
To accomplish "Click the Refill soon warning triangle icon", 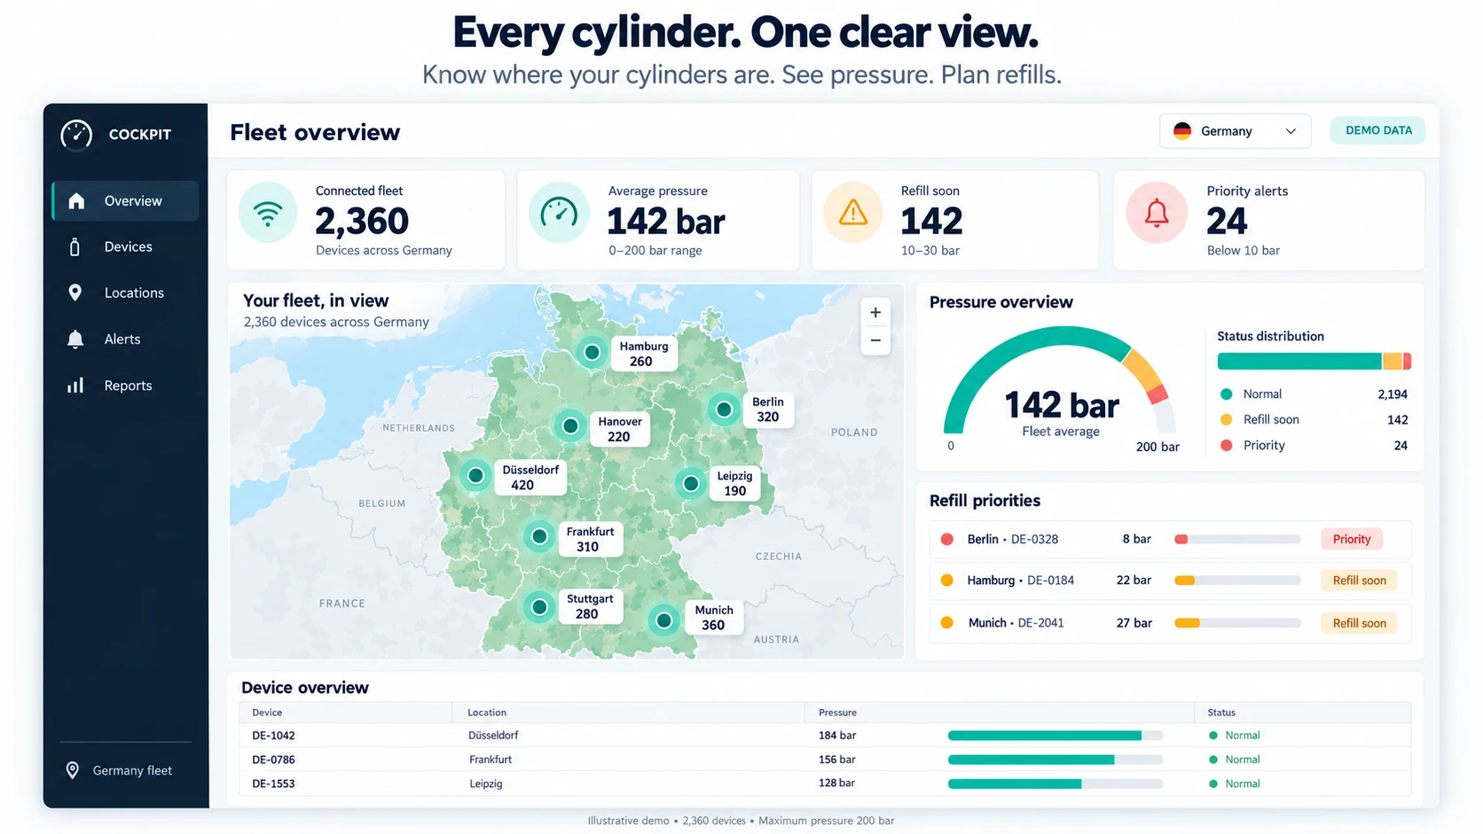I will point(853,213).
